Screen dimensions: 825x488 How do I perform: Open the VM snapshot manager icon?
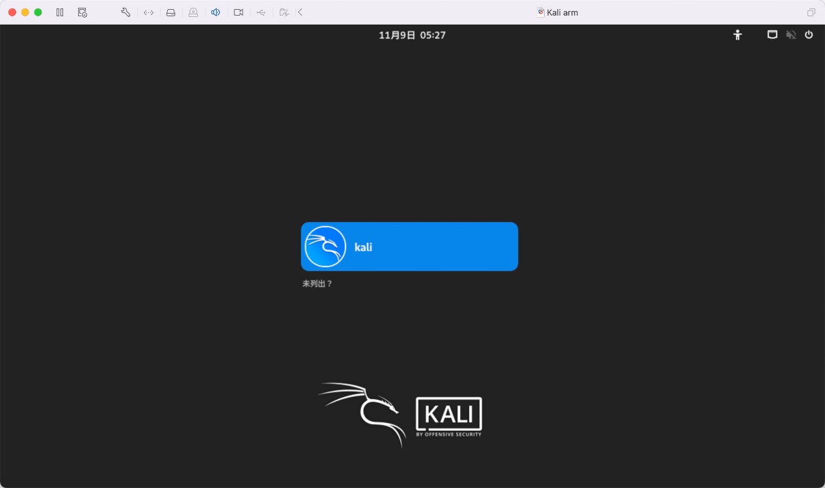[82, 12]
